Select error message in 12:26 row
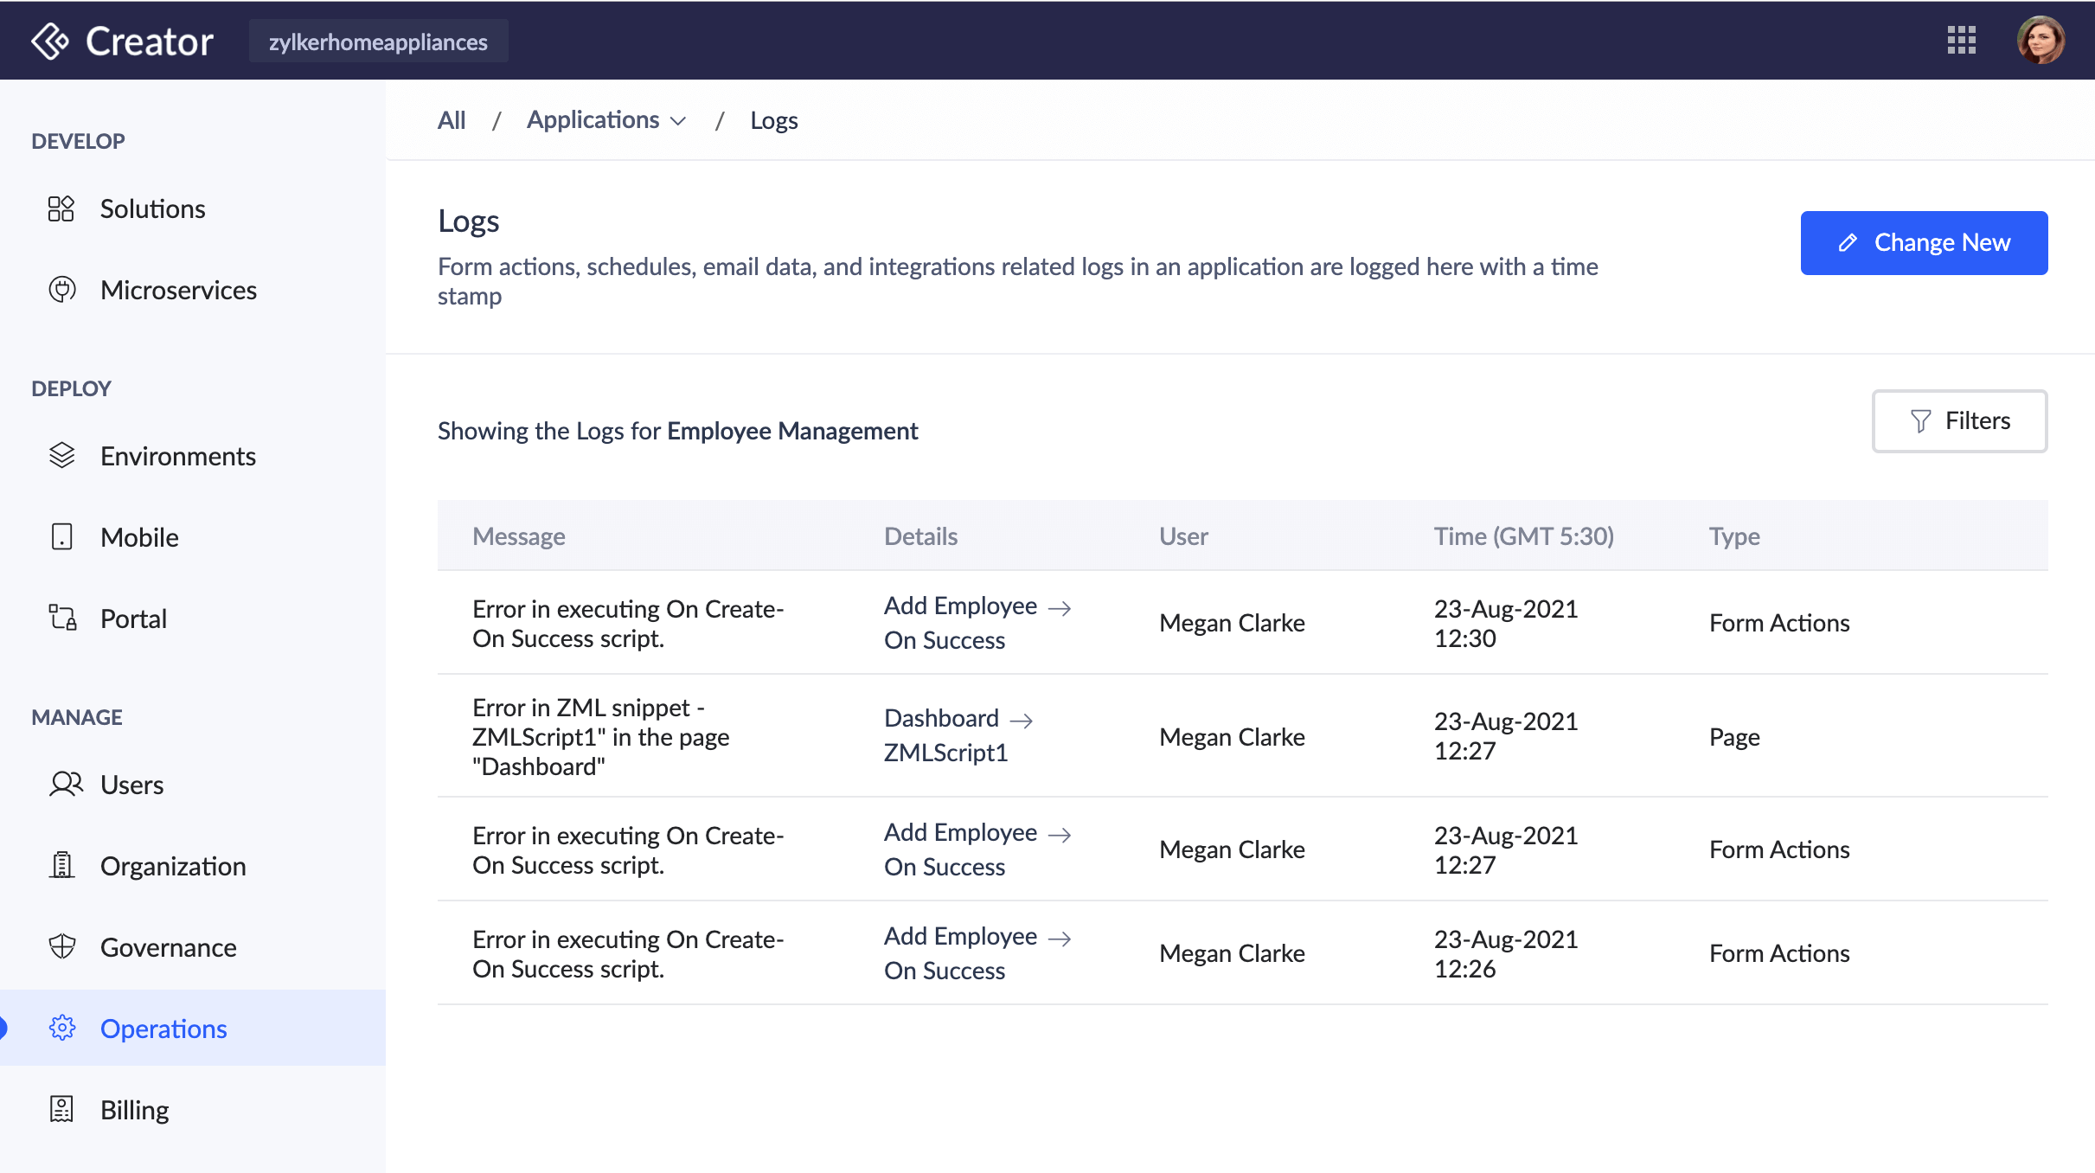This screenshot has width=2095, height=1173. [628, 953]
